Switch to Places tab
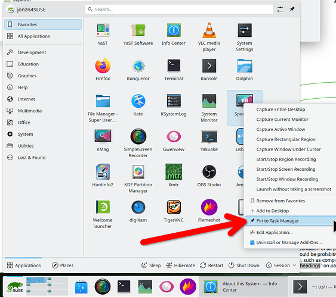The image size is (336, 297). (x=63, y=265)
